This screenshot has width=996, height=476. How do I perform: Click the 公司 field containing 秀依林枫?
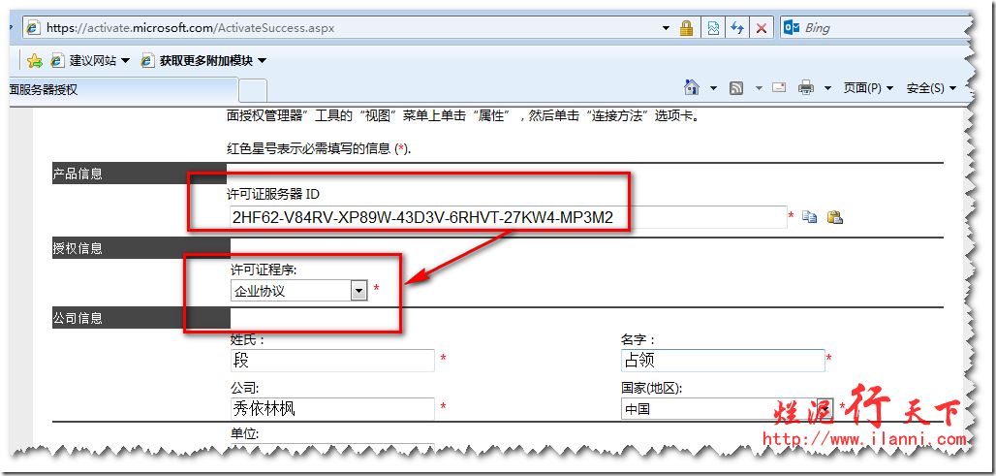pos(332,409)
